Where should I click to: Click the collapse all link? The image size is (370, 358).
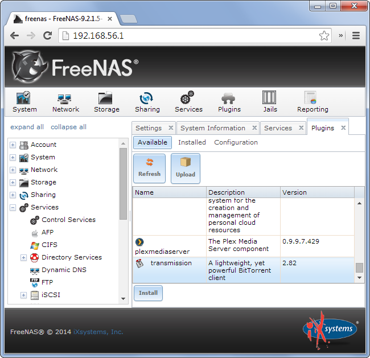tap(68, 127)
